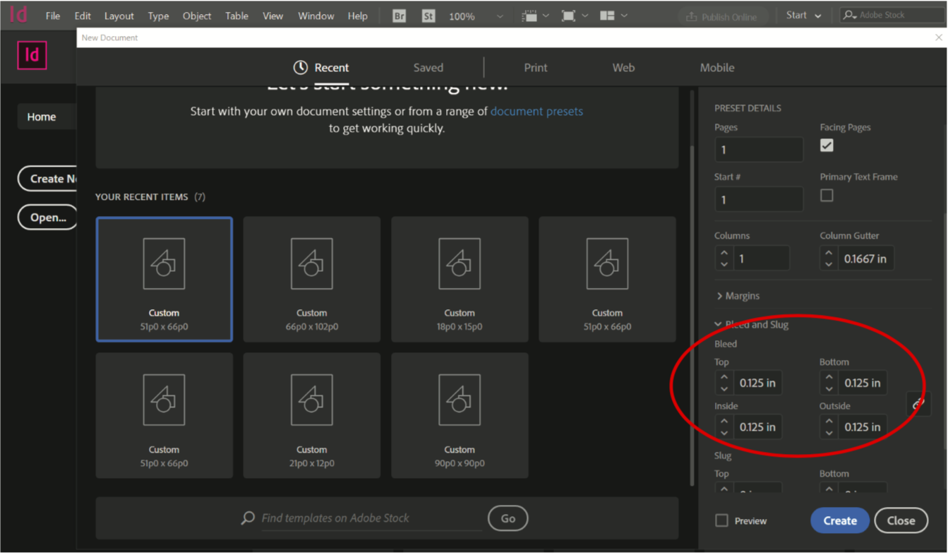Viewport: 948px width, 555px height.
Task: Open the 100% zoom level dropdown
Action: (x=500, y=16)
